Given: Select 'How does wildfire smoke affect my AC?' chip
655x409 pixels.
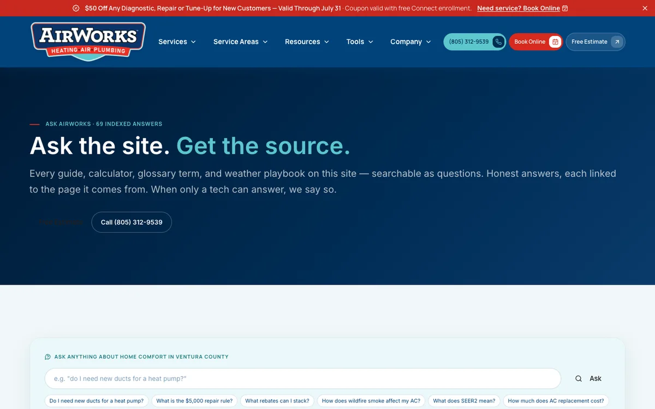Looking at the screenshot, I should 371,401.
